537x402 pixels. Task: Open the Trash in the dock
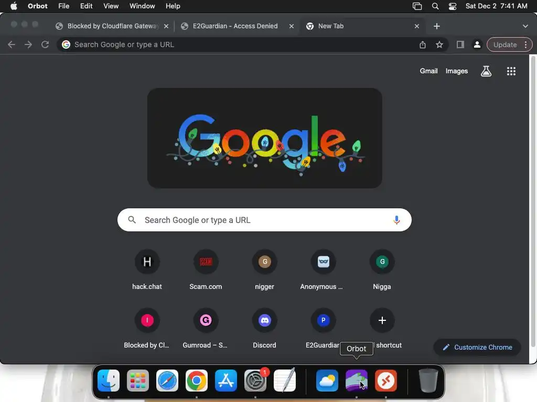point(428,381)
